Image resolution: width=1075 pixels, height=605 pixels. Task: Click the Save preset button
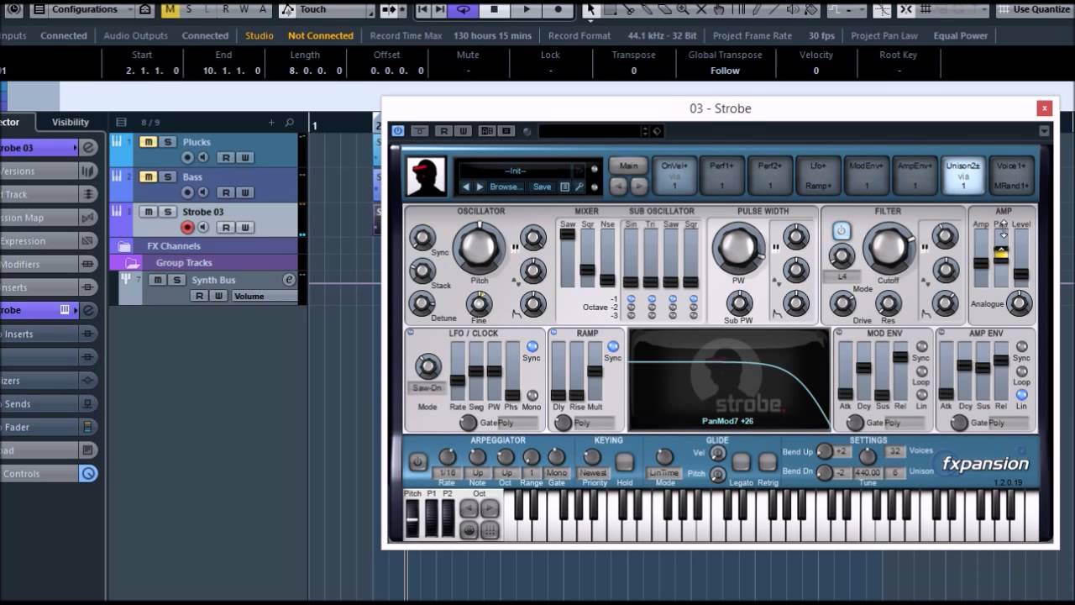543,187
